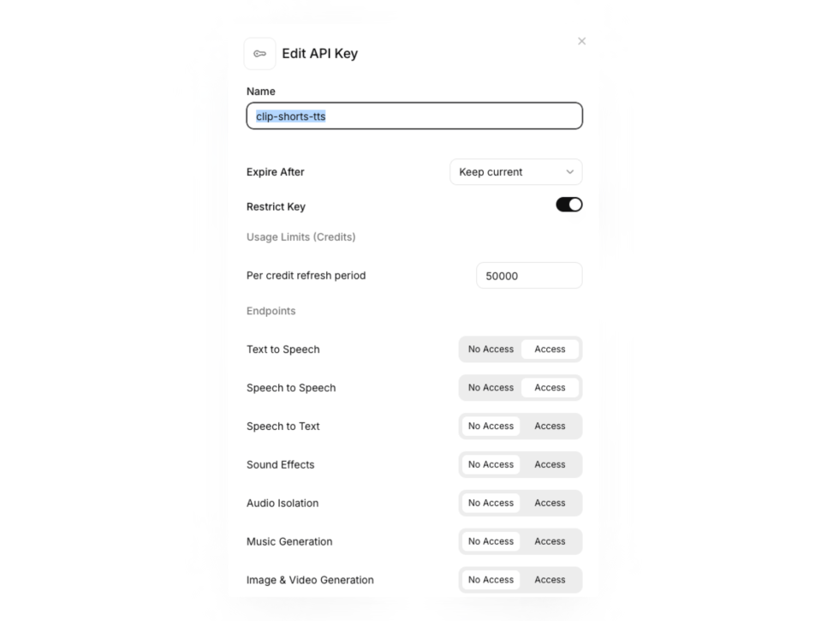Select No Access for Audio Isolation
The image size is (827, 621).
tap(491, 504)
